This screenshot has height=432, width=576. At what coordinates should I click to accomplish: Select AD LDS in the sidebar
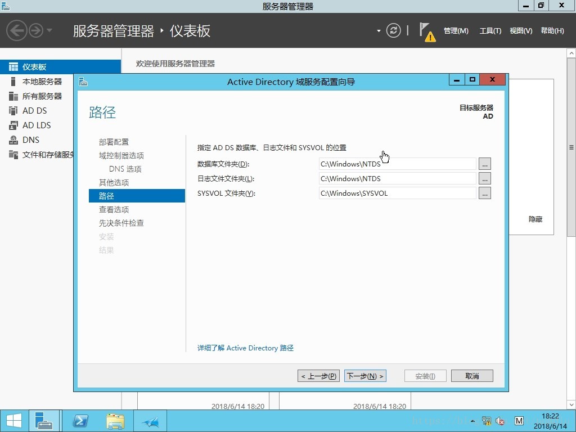pos(37,125)
